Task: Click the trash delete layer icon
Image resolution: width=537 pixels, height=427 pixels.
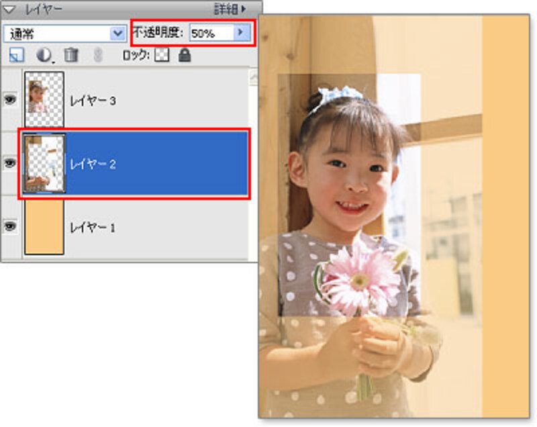Action: [71, 55]
